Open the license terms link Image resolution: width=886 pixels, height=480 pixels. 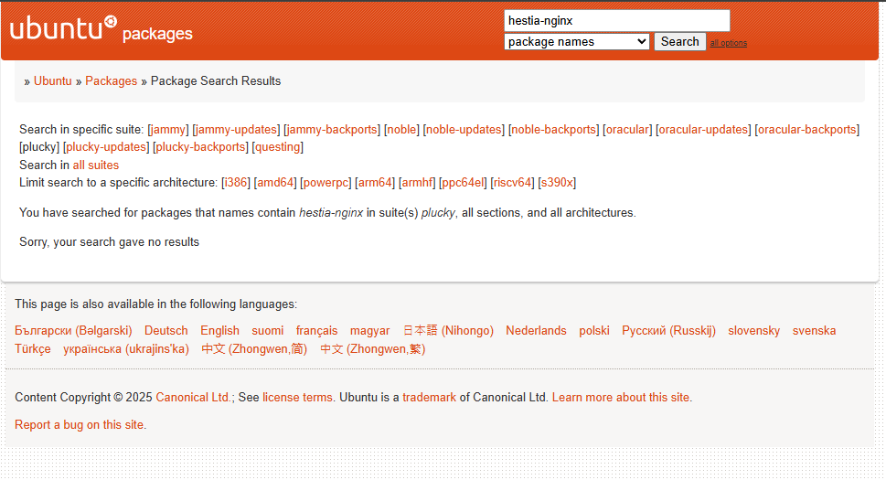coord(297,397)
